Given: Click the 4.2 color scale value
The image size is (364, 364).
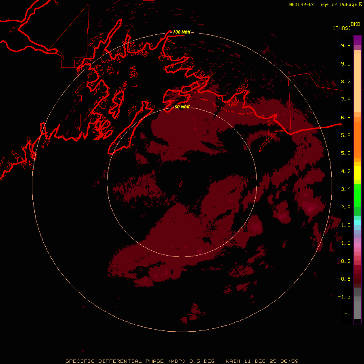Looking at the screenshot, I should coord(346,171).
